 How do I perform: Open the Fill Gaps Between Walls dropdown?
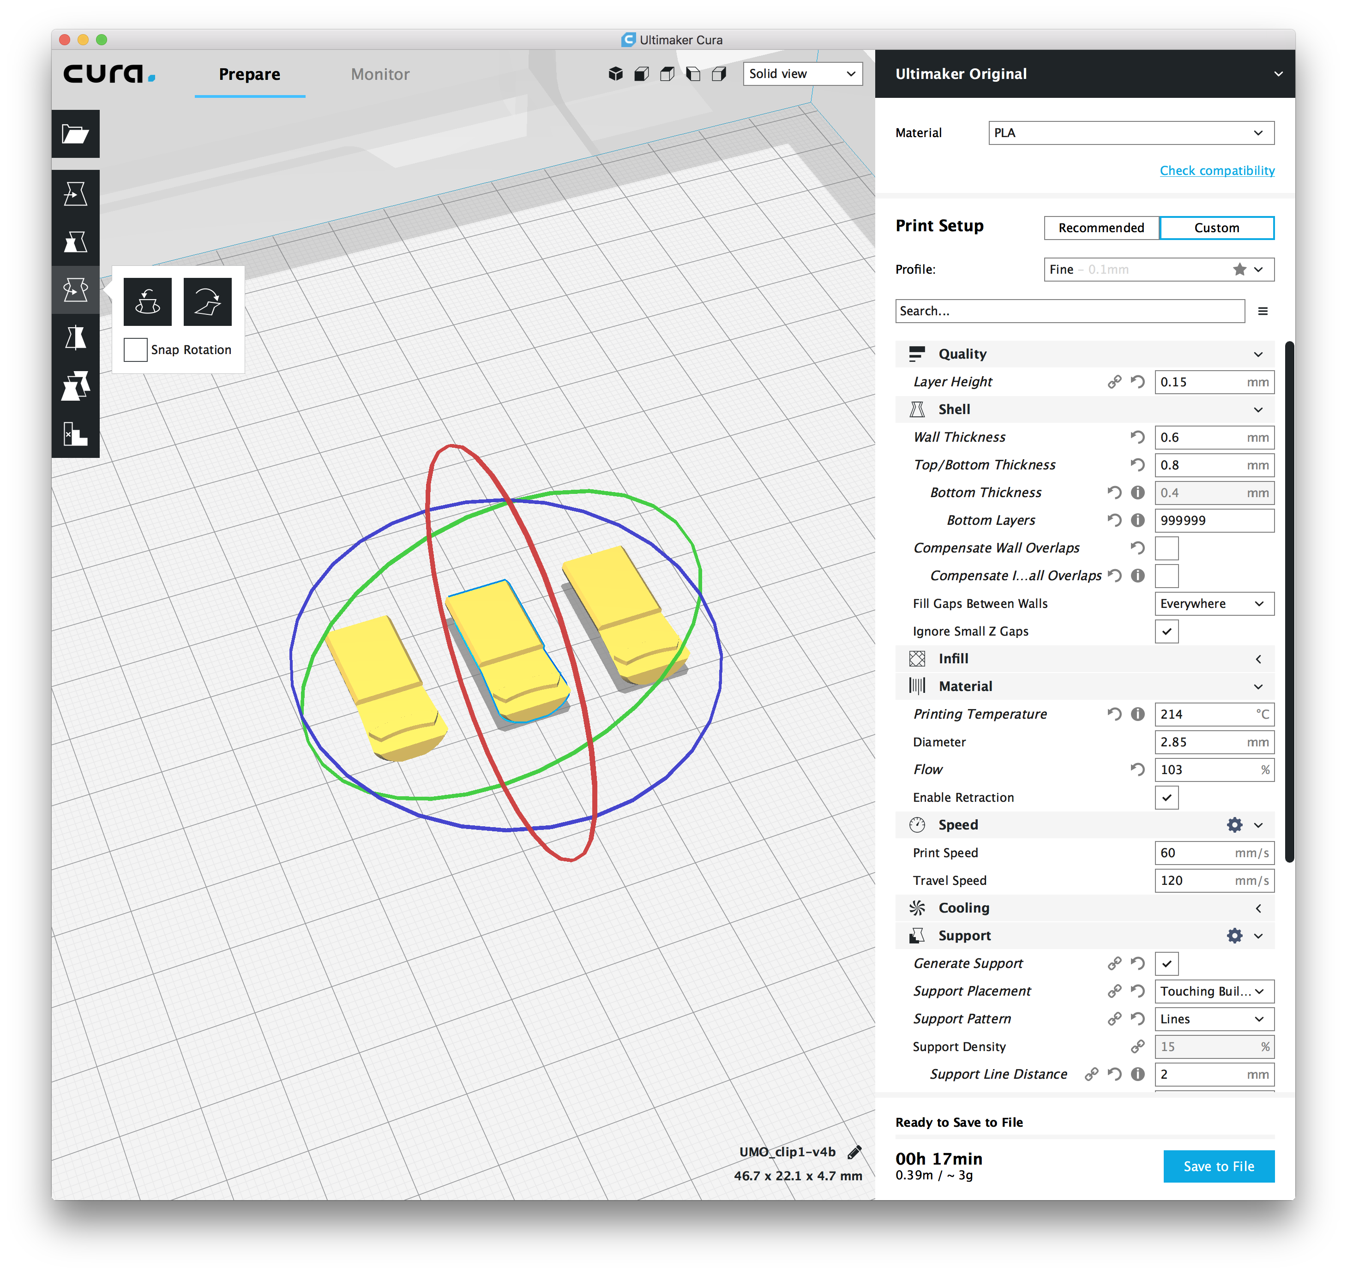1212,603
